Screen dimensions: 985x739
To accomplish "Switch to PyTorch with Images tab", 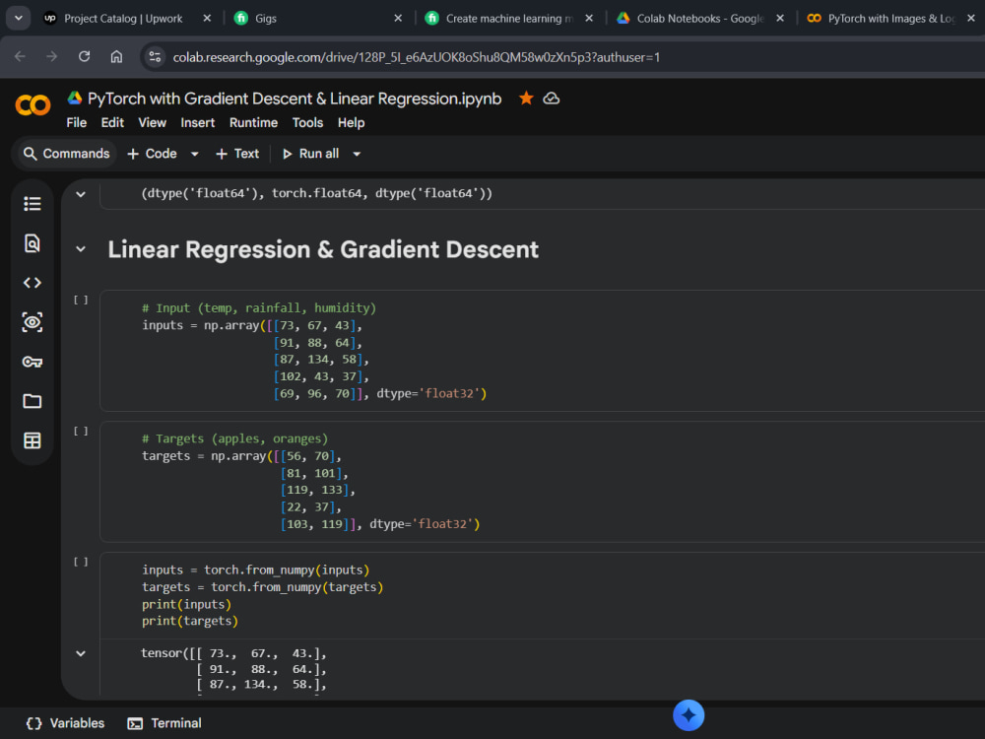I will (x=890, y=18).
